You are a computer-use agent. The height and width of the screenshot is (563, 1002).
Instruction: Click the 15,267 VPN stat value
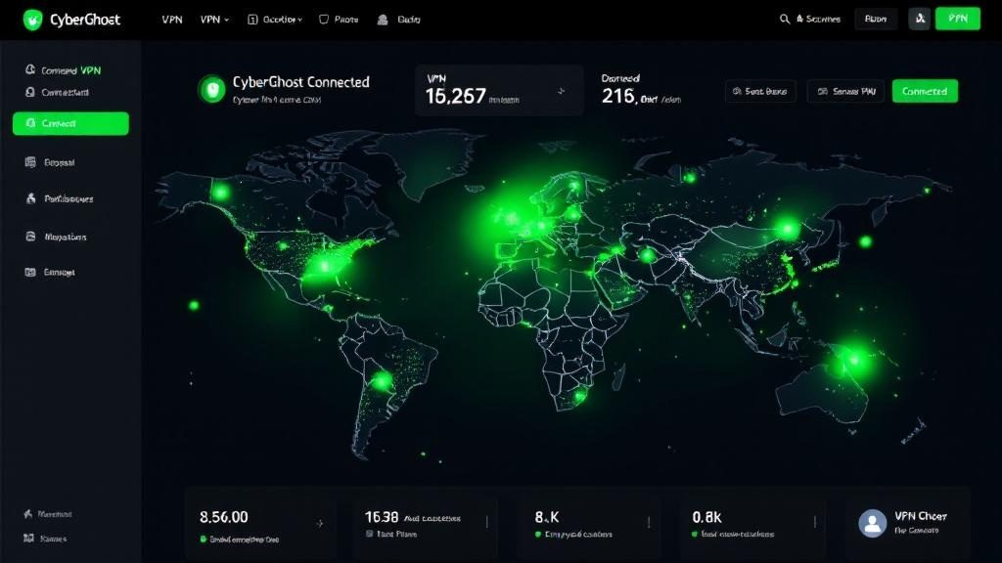[456, 97]
